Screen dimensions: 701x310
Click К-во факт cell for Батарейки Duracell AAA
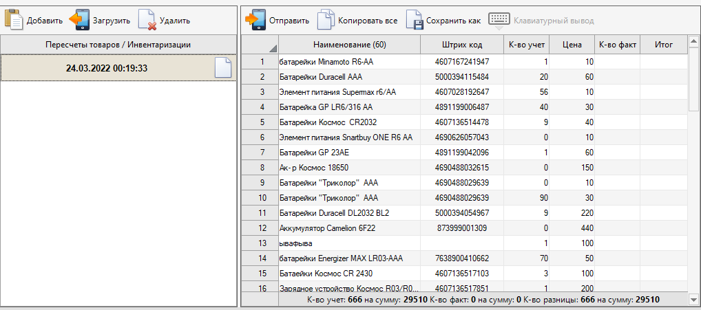[617, 76]
